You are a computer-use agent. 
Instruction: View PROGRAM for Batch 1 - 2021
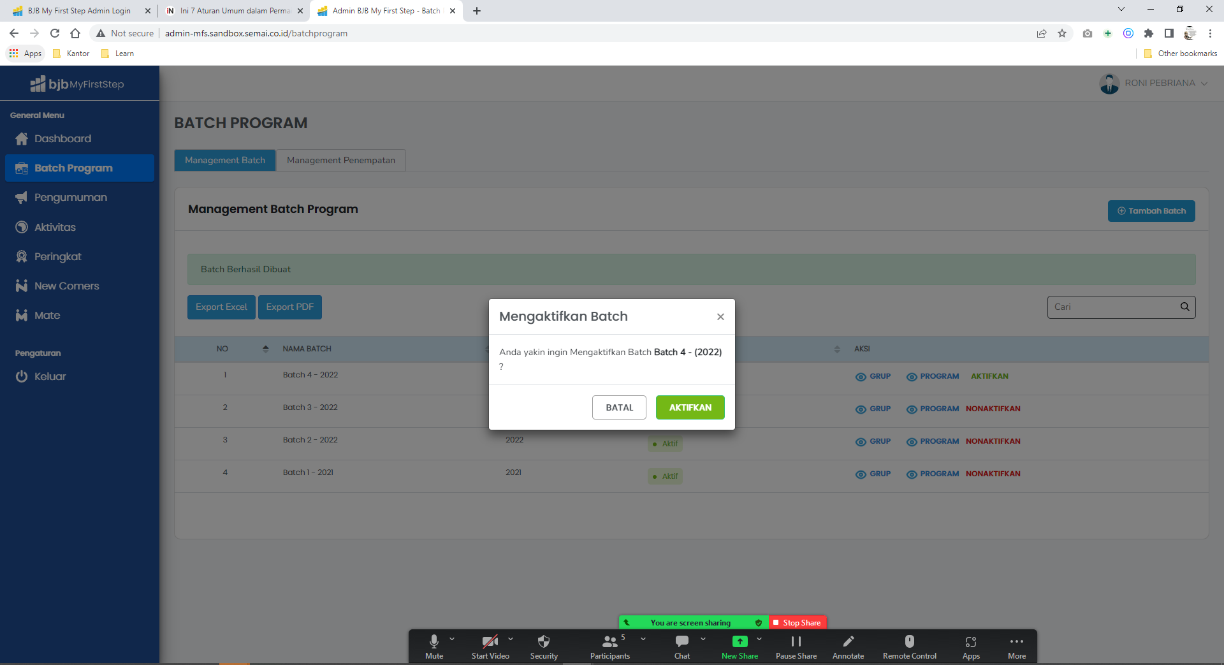pos(933,474)
